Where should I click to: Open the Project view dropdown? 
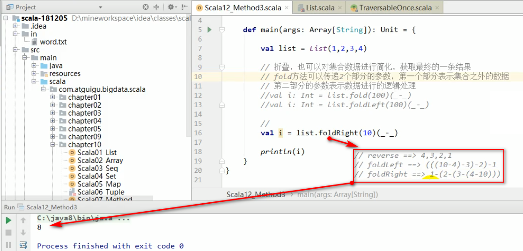pos(100,7)
